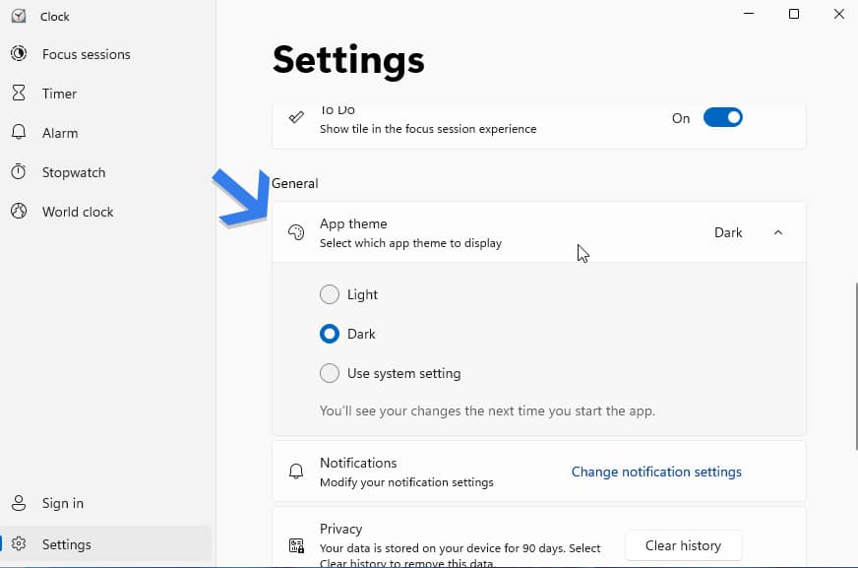Switch to the World clock page

point(78,212)
